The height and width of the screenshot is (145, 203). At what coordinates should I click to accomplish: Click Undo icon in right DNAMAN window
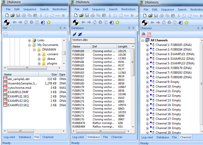click(x=184, y=16)
